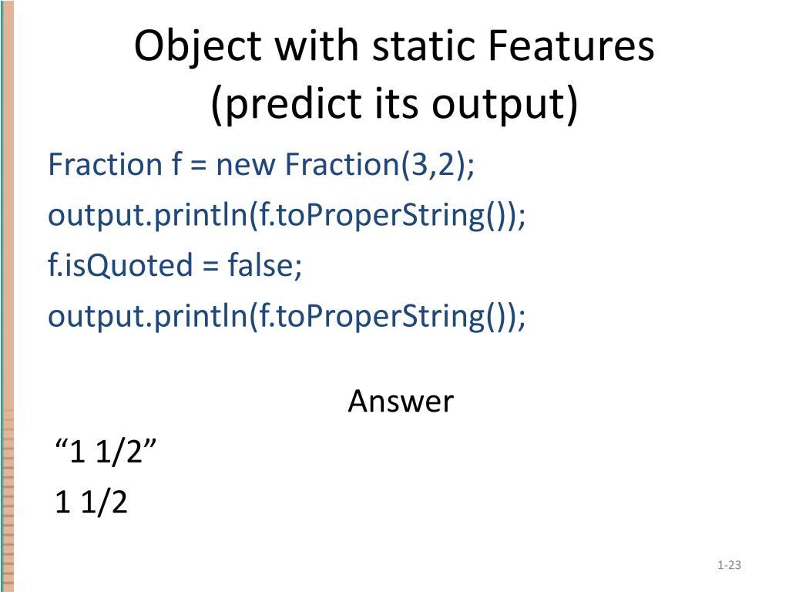This screenshot has width=789, height=592.
Task: Click the slide title 'Object with static Features'
Action: point(394,46)
